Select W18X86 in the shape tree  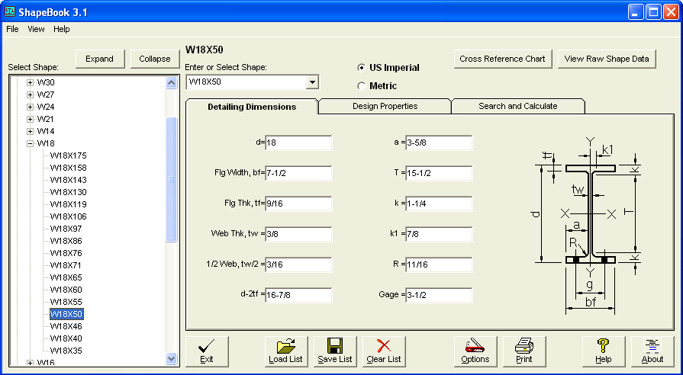pos(66,241)
